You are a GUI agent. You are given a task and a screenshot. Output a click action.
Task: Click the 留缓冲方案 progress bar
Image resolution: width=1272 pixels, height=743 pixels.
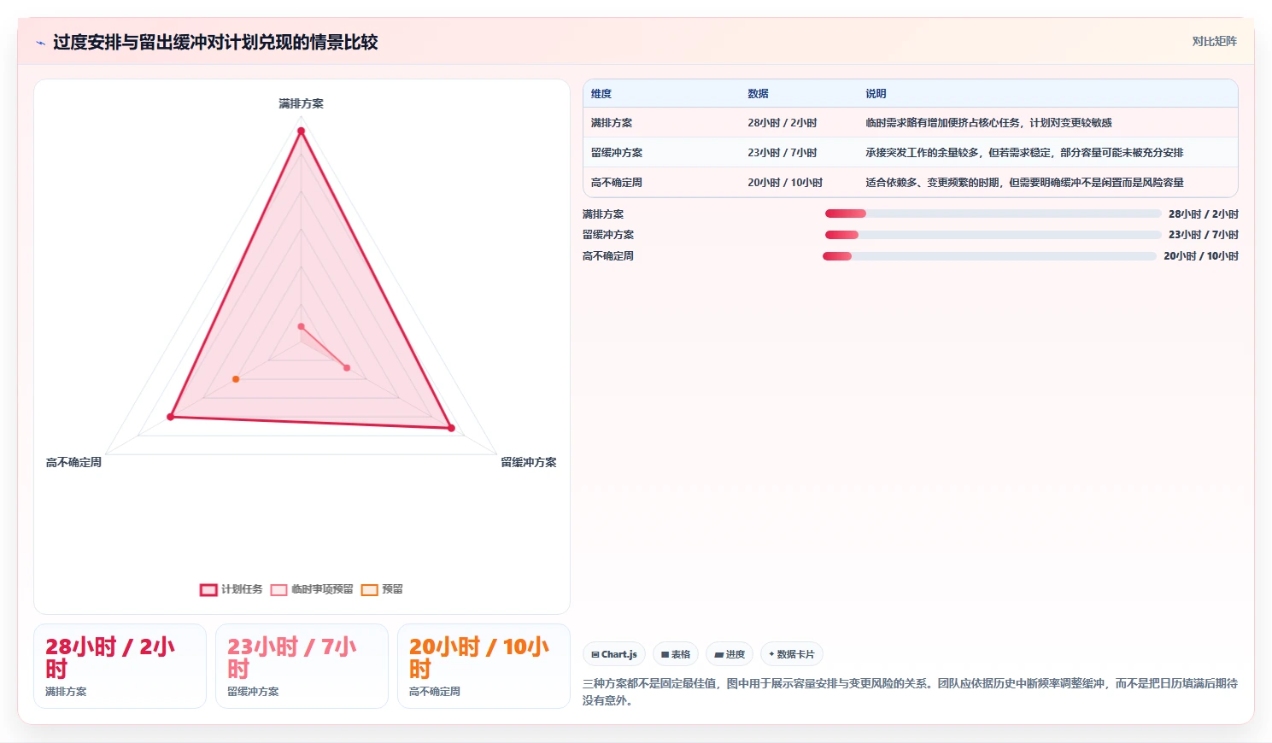(993, 235)
